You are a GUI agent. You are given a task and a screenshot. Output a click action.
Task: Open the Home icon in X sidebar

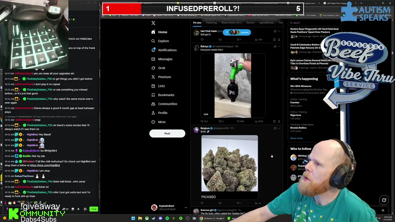153,32
